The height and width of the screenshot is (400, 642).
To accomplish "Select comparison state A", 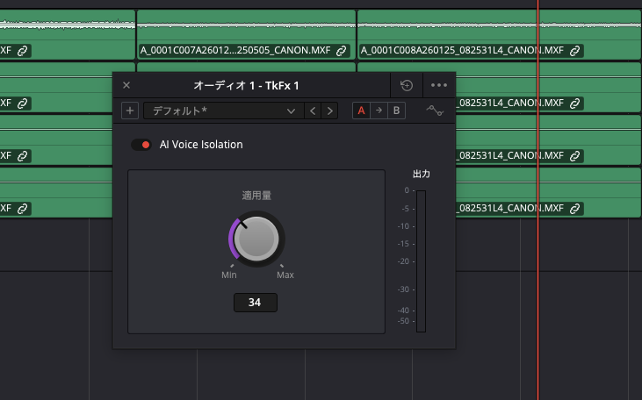I will coord(361,111).
